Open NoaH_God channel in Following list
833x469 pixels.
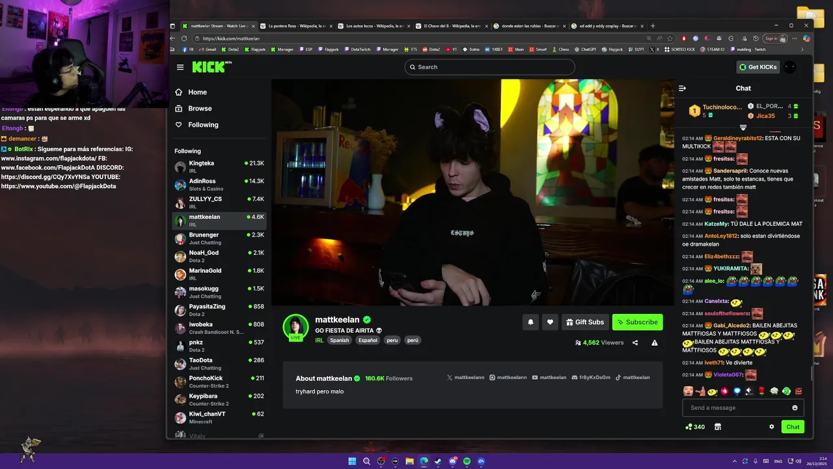219,256
